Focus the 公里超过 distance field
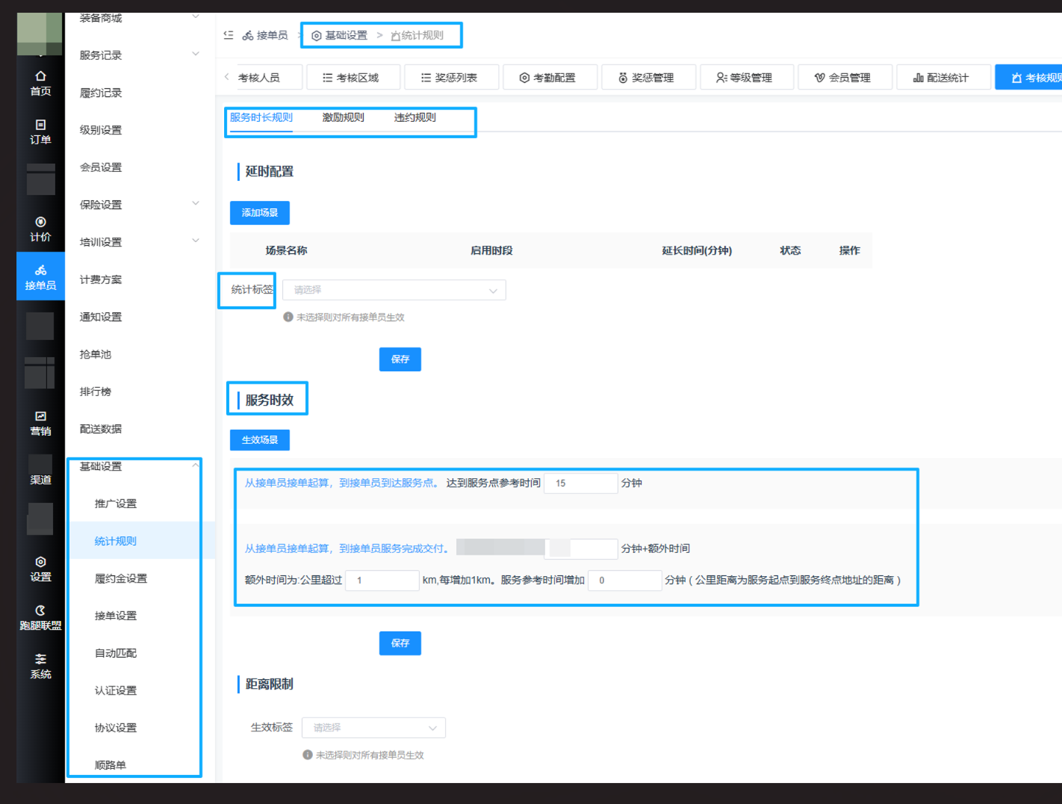The width and height of the screenshot is (1062, 804). [382, 581]
